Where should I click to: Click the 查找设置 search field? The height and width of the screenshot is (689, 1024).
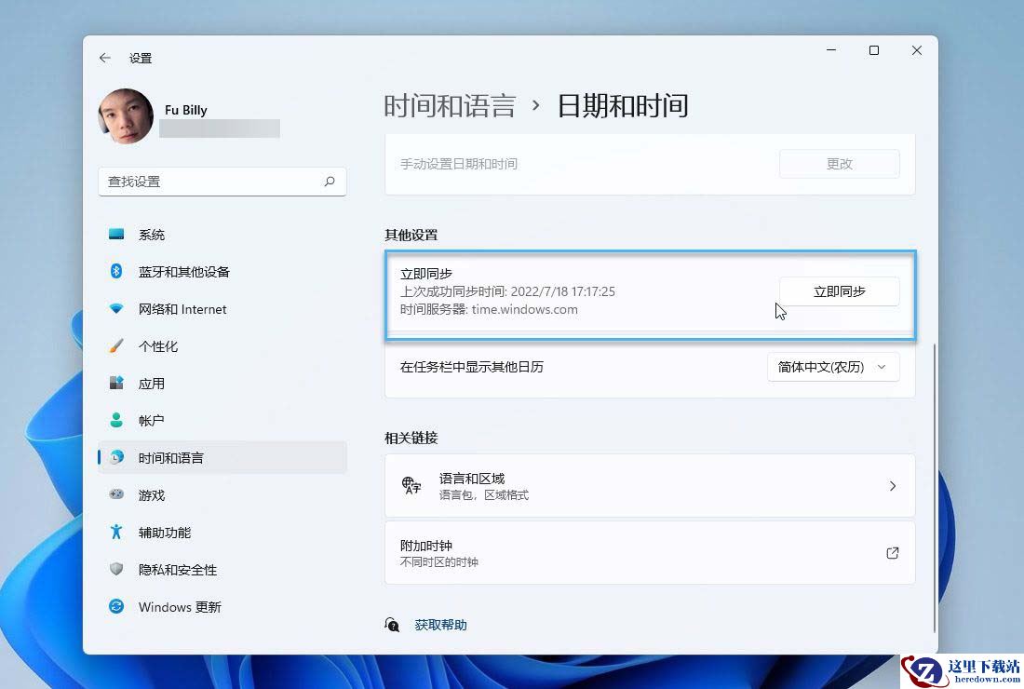point(222,182)
